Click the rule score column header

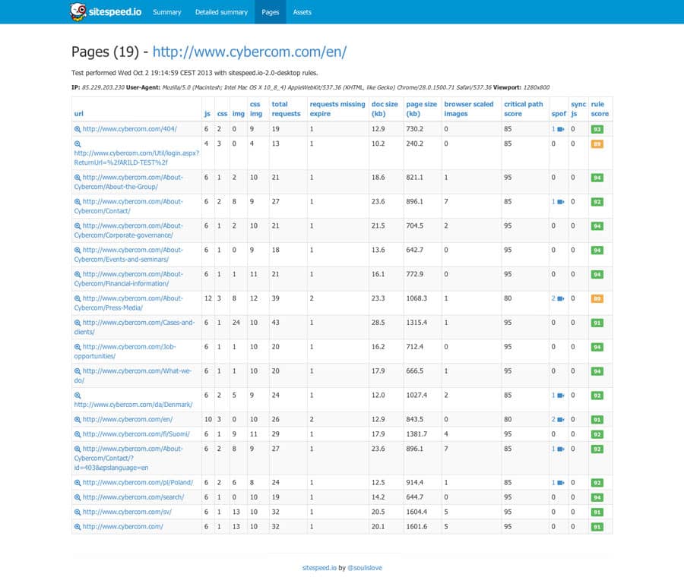tap(600, 109)
